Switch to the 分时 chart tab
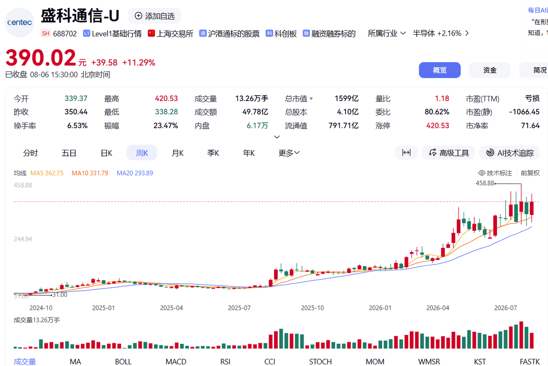 click(x=30, y=153)
